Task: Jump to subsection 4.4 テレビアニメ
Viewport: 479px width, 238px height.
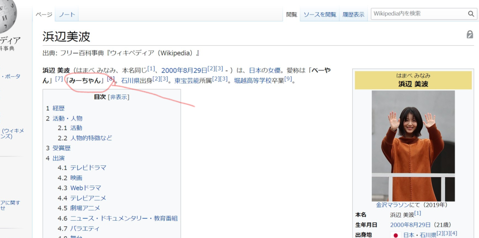Action: (x=82, y=198)
